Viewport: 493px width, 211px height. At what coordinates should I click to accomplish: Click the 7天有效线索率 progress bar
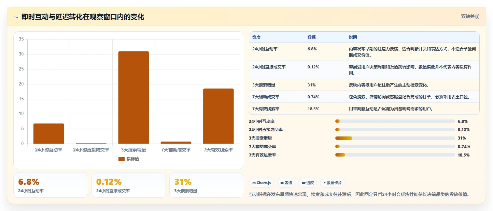(x=395, y=155)
